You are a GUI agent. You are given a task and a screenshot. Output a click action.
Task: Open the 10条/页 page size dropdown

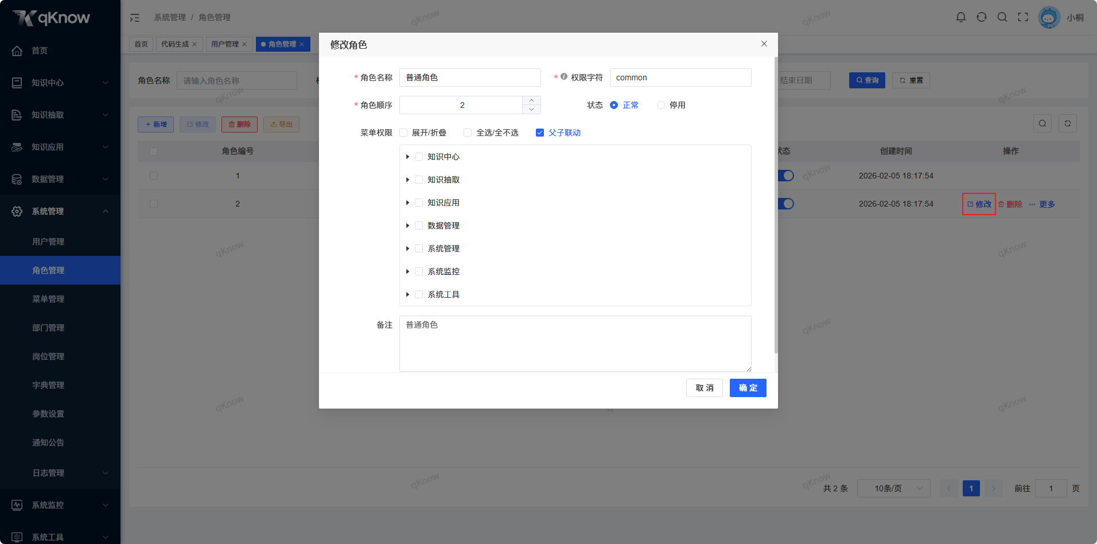893,488
